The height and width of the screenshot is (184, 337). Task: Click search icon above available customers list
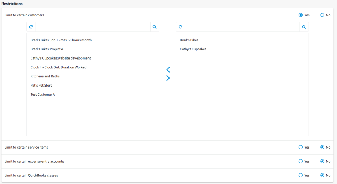point(154,27)
